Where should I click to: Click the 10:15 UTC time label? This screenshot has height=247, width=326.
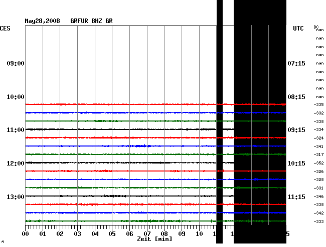[296, 163]
